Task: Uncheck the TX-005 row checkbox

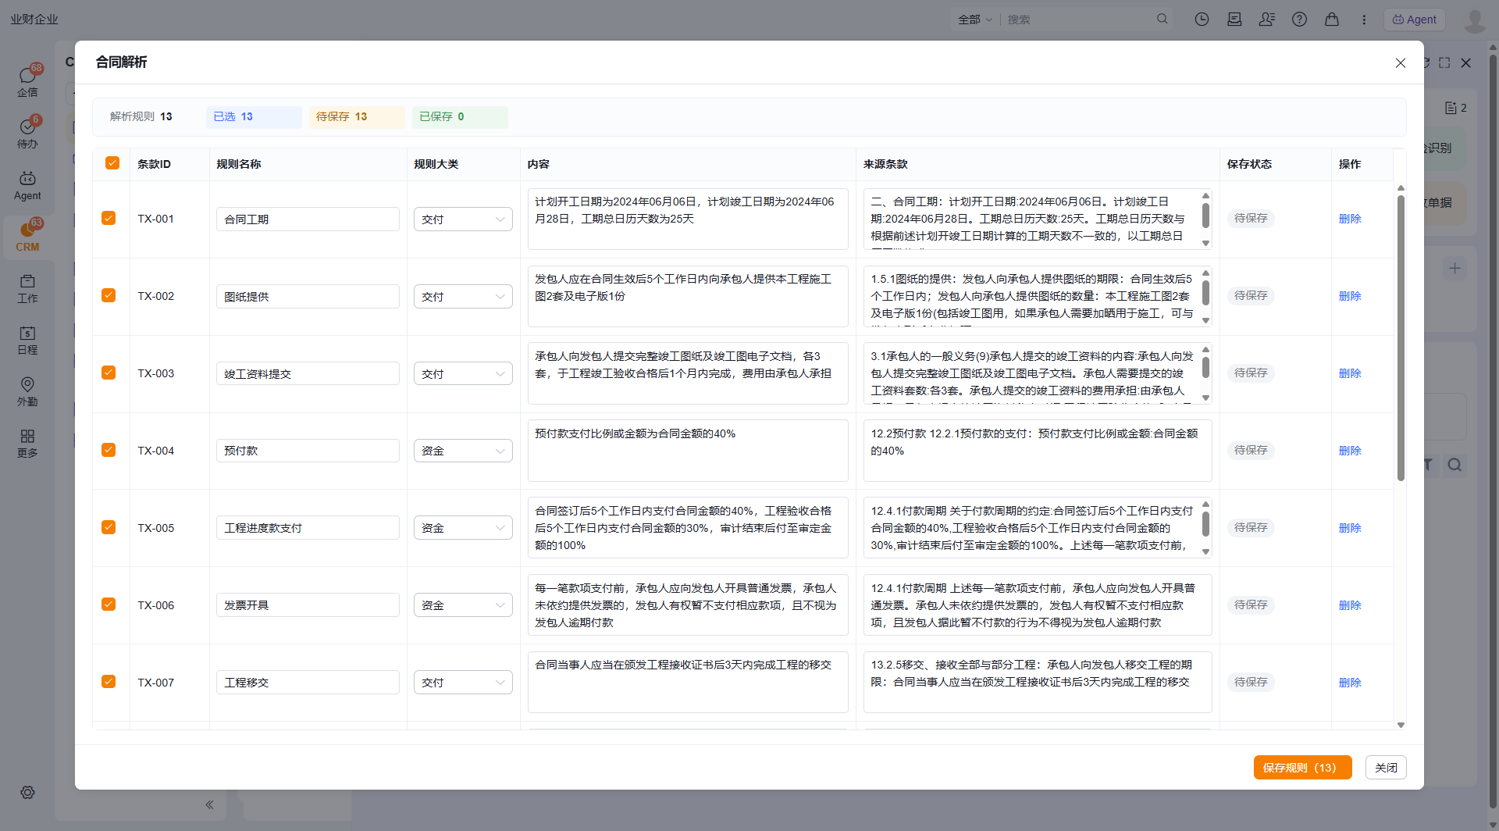Action: click(109, 527)
